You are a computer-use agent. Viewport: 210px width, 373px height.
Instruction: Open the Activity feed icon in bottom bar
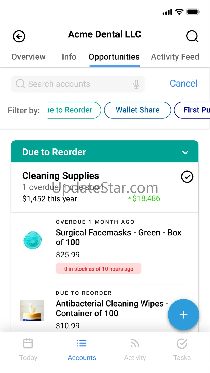click(135, 343)
